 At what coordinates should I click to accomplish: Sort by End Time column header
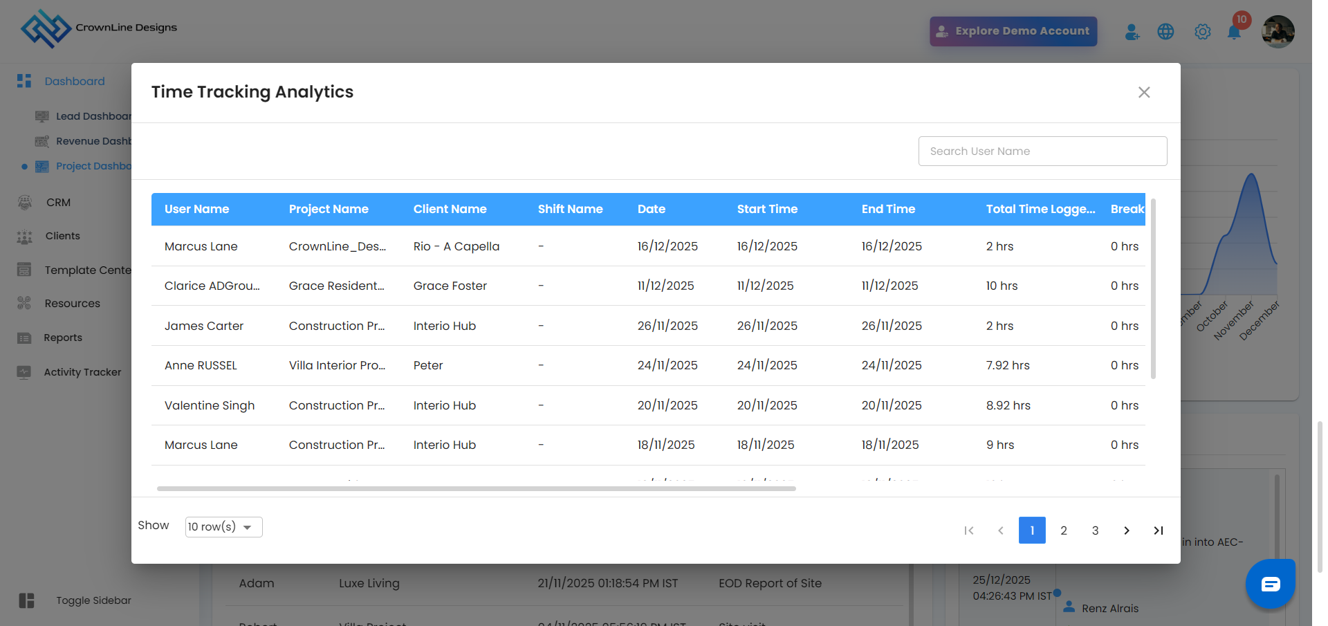tap(888, 209)
